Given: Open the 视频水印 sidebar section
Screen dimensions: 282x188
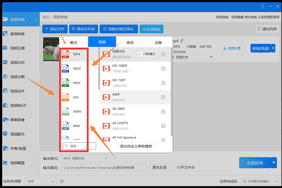Looking at the screenshot, I should [x=21, y=63].
